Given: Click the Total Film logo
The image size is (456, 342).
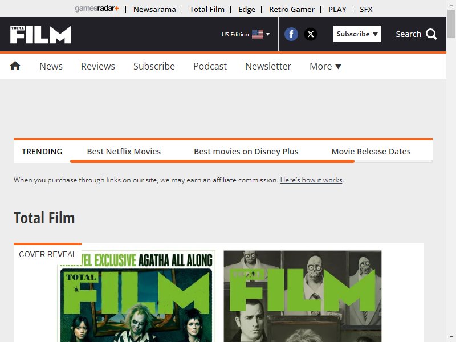Looking at the screenshot, I should [40, 35].
